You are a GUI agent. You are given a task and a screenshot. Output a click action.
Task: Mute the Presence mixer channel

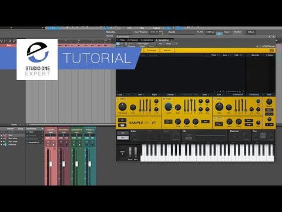coord(87,141)
